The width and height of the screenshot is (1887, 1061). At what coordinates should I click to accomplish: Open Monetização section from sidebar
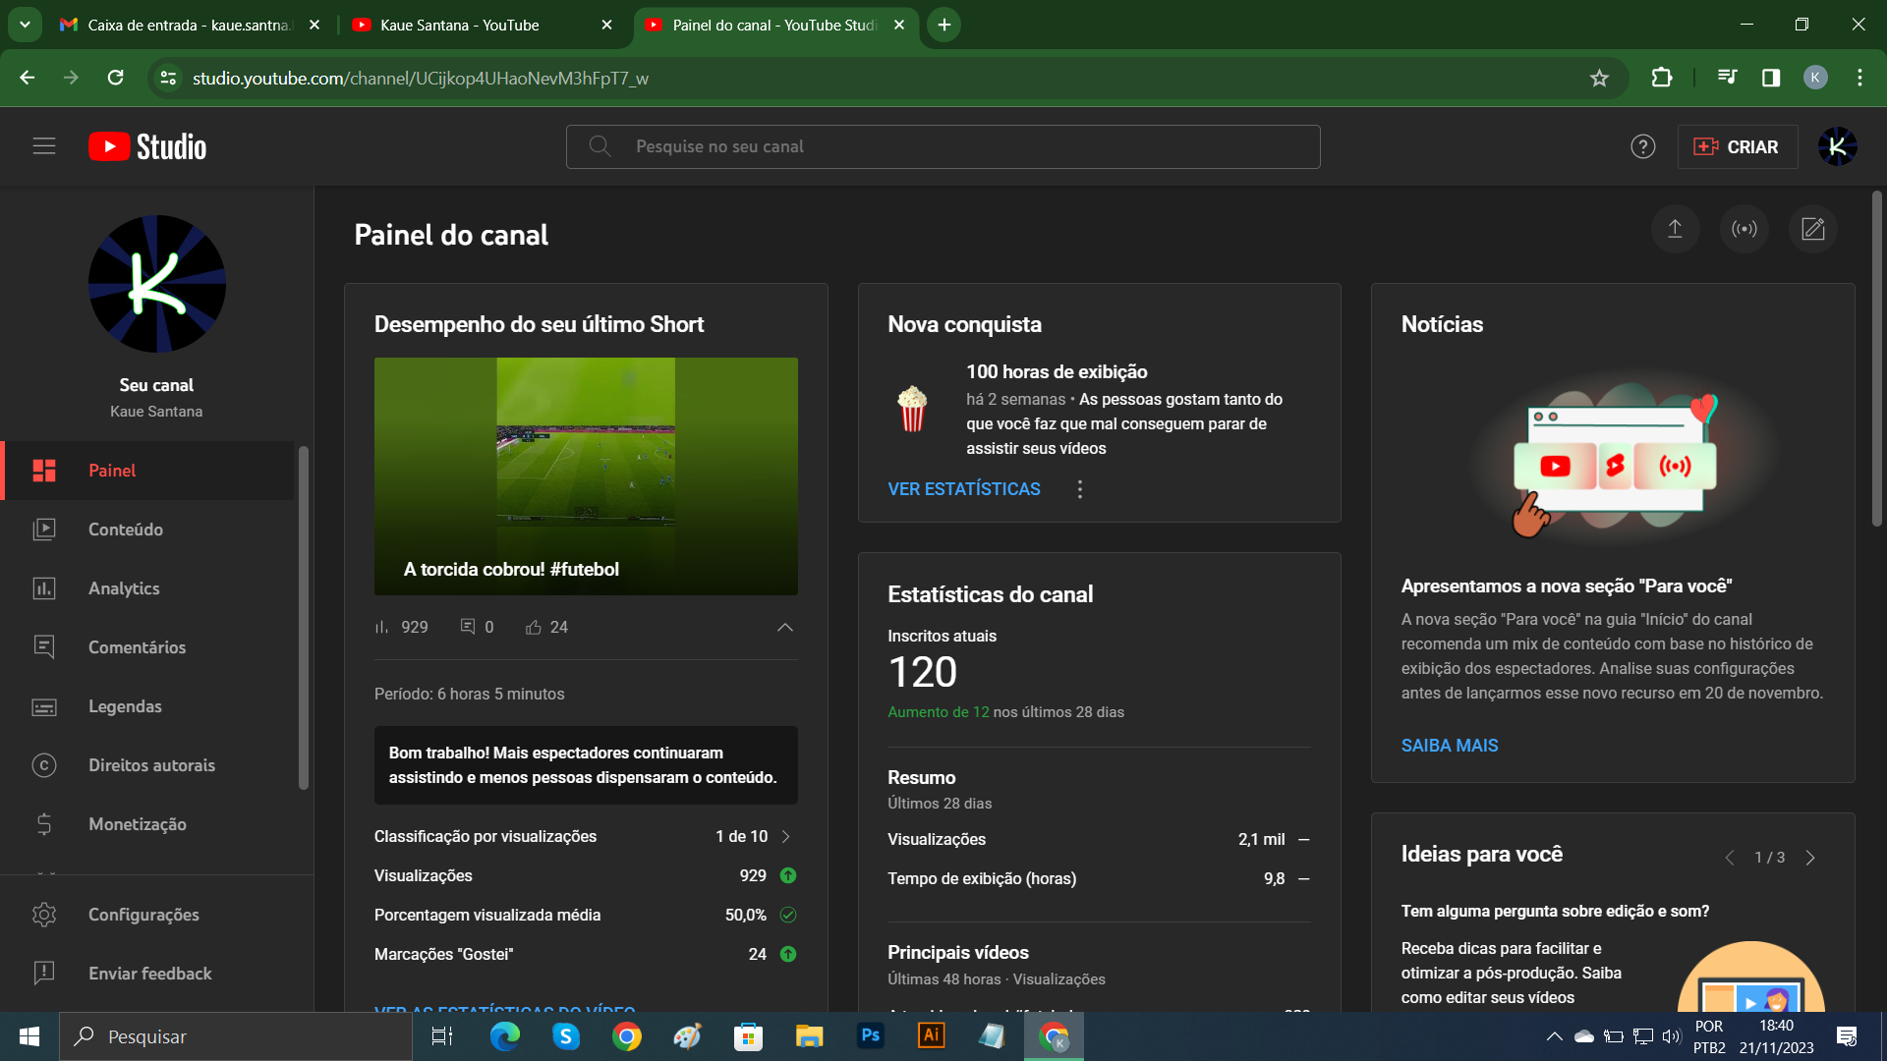coord(136,824)
